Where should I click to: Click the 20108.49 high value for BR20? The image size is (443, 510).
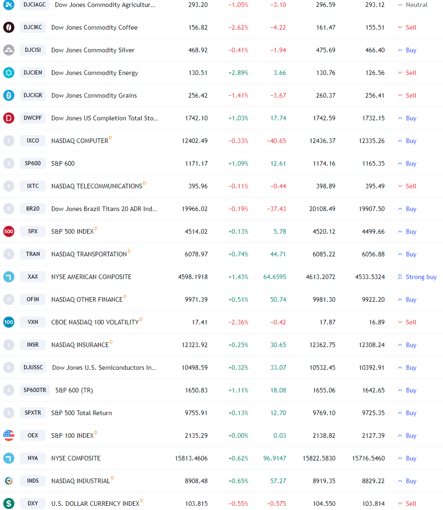click(322, 209)
